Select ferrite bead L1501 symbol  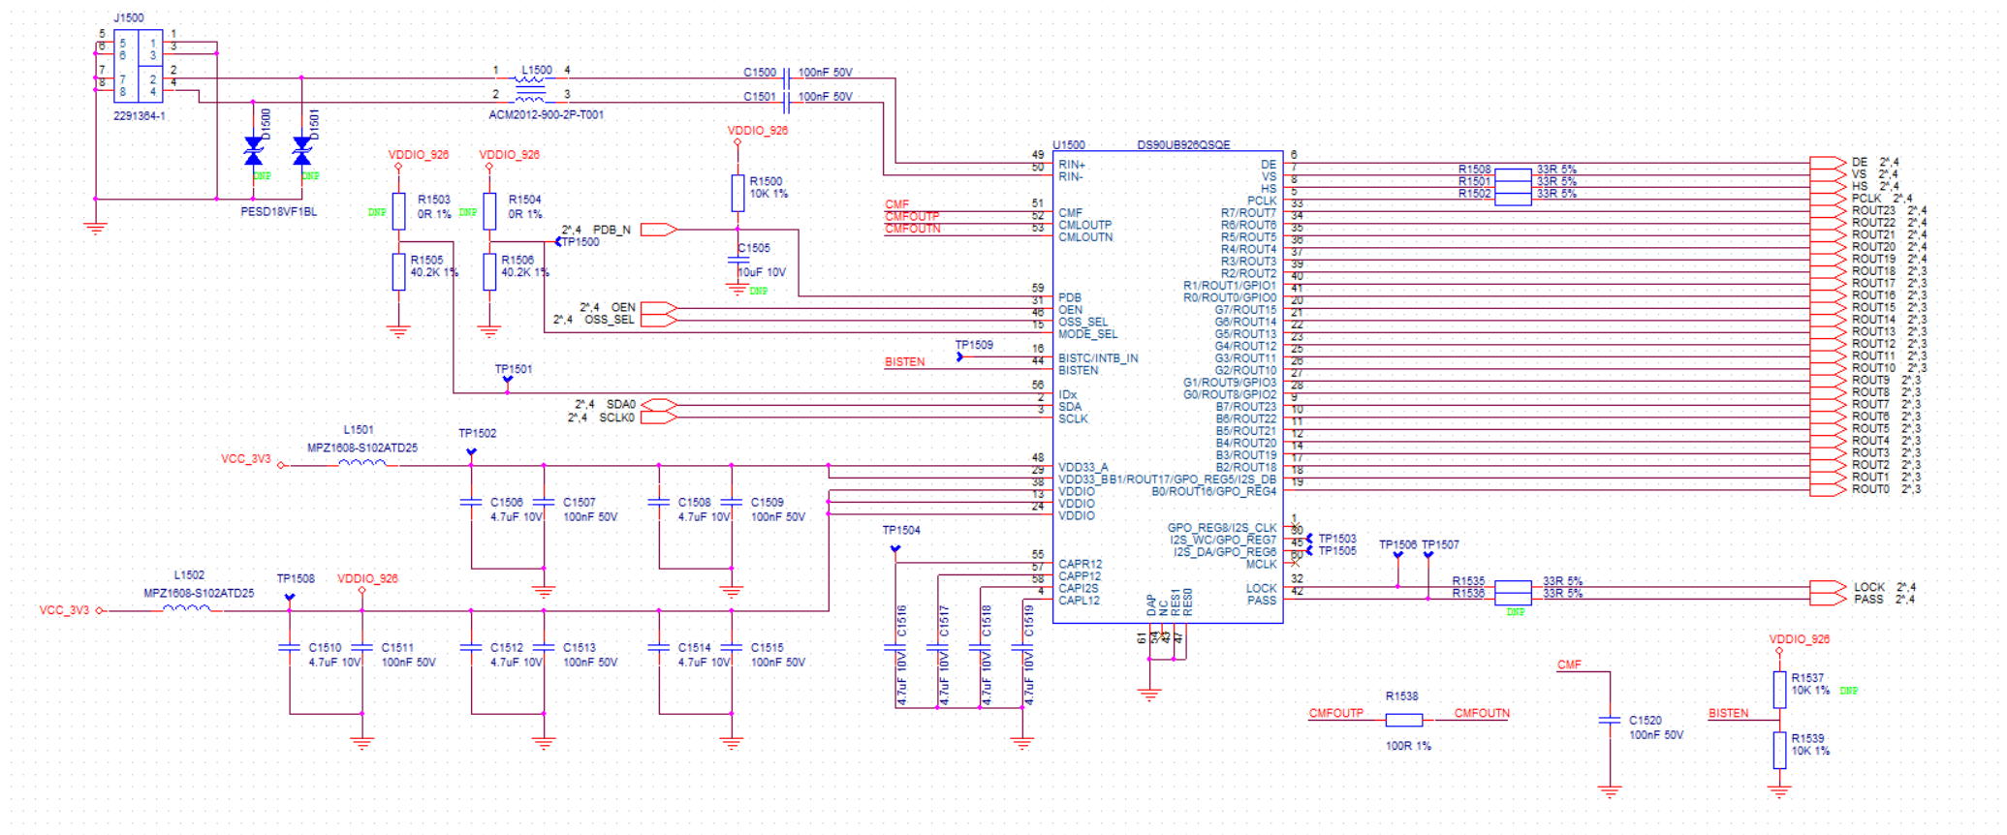(361, 464)
